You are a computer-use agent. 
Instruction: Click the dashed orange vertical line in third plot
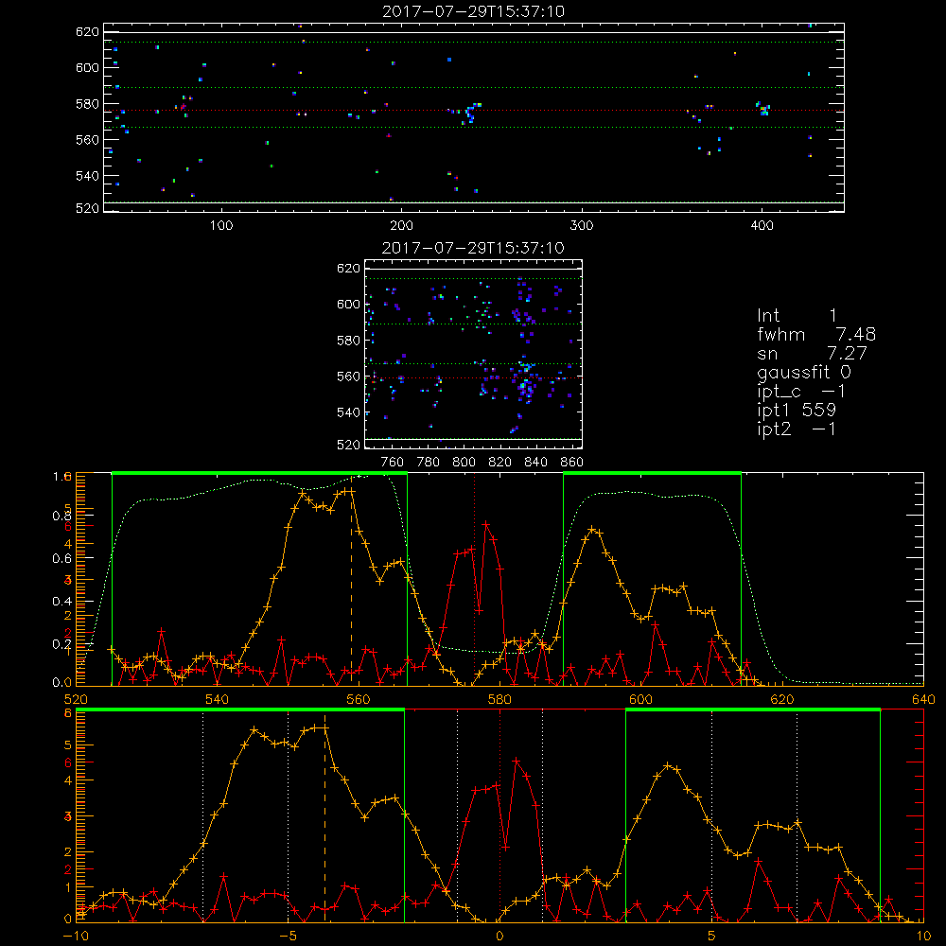[x=352, y=579]
